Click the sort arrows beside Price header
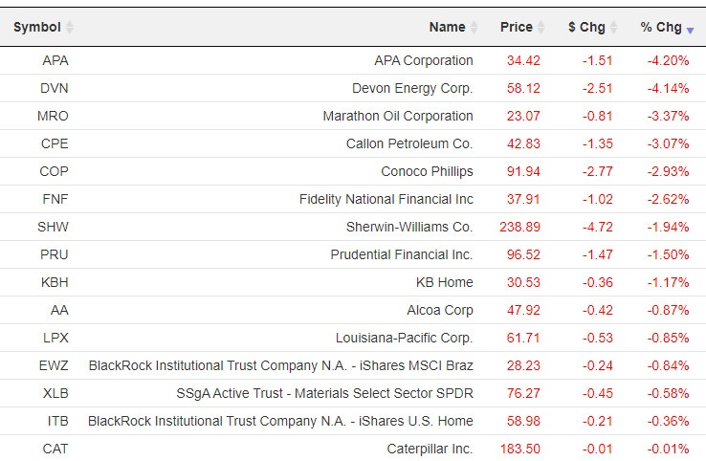 [541, 28]
